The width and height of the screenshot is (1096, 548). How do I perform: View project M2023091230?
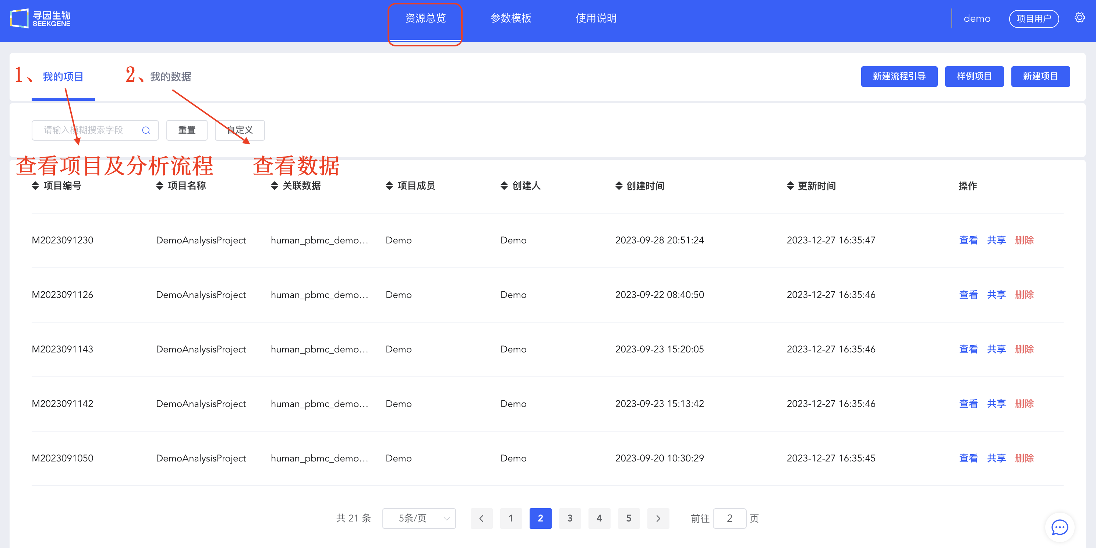coord(968,240)
